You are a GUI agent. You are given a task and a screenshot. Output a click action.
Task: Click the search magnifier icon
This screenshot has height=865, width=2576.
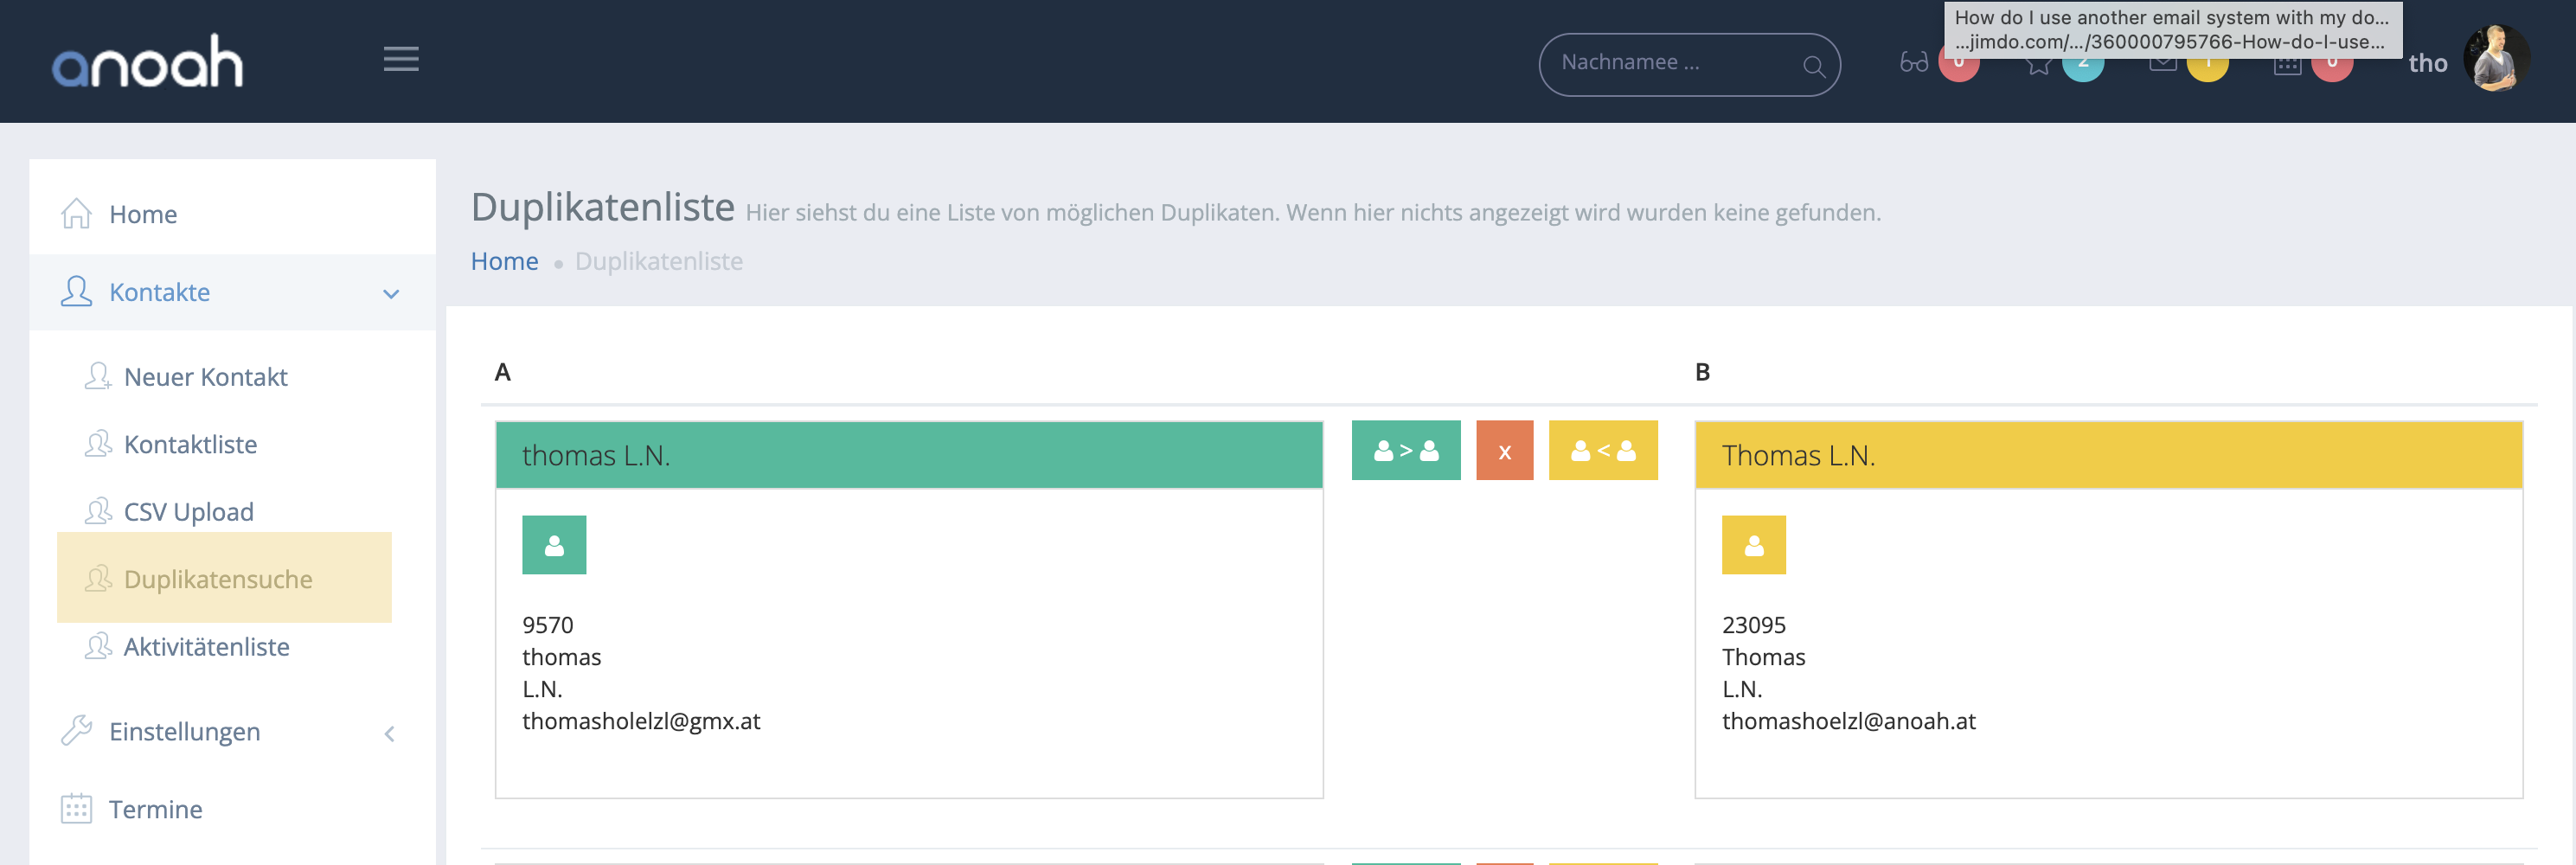coord(1813,66)
